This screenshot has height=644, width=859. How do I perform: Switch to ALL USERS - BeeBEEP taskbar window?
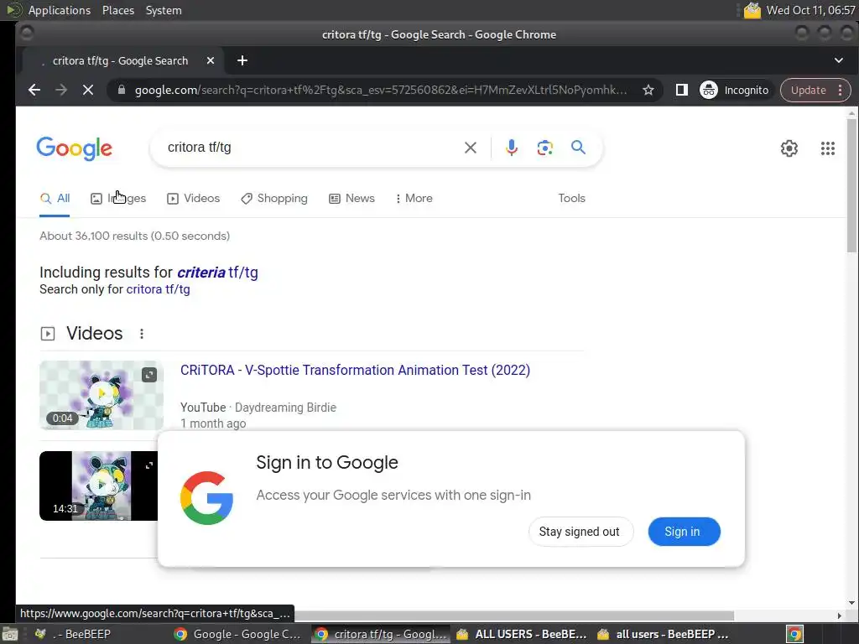point(522,634)
